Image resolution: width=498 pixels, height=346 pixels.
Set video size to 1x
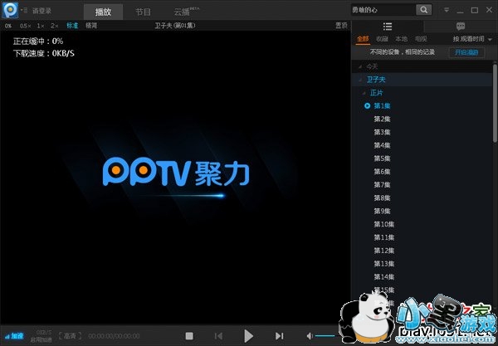(41, 26)
